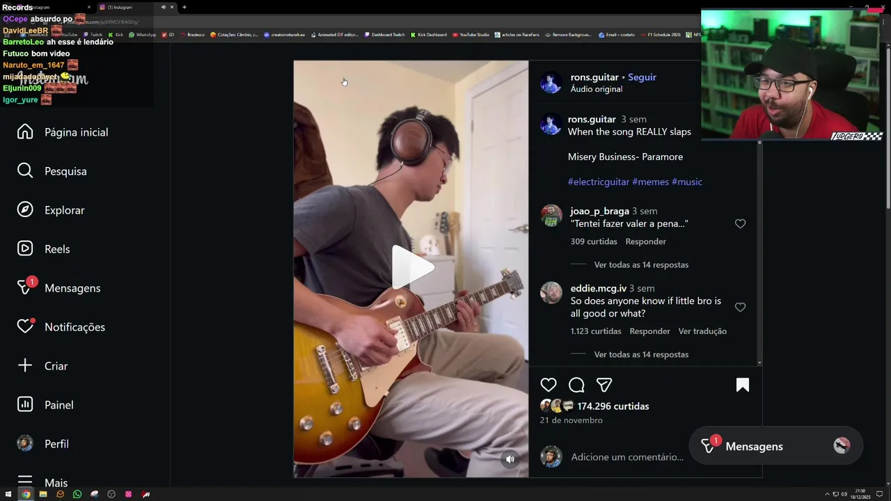Expand joao_p_braga's 14 replies
This screenshot has height=501, width=891.
click(641, 264)
